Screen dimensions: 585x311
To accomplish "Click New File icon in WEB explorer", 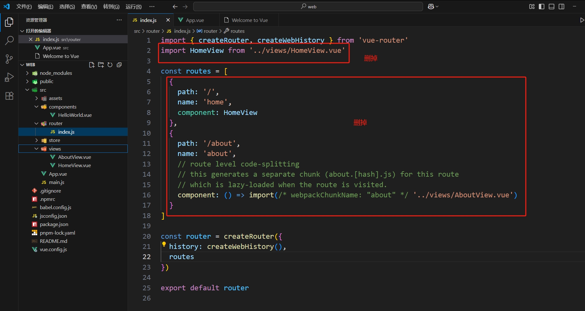I will pos(92,65).
